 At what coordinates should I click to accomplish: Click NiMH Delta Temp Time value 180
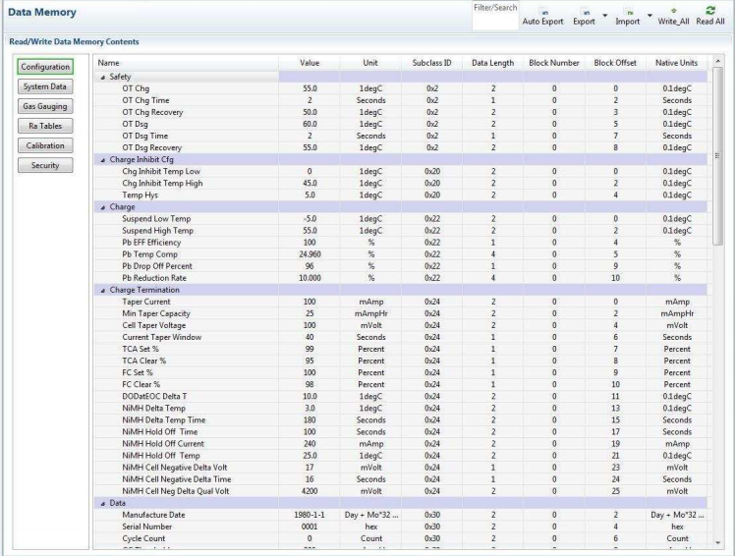(310, 420)
